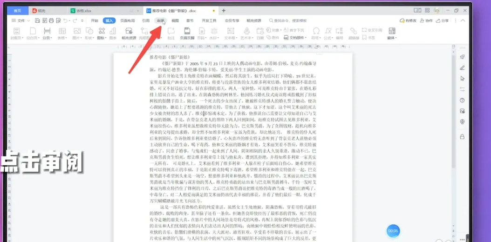Click the rocket icon atop right sidebar
Viewport: 491px width, 242px height.
point(462,57)
